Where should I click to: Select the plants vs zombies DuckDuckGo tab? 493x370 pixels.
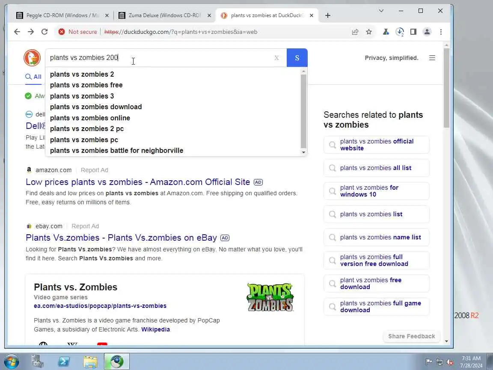267,15
